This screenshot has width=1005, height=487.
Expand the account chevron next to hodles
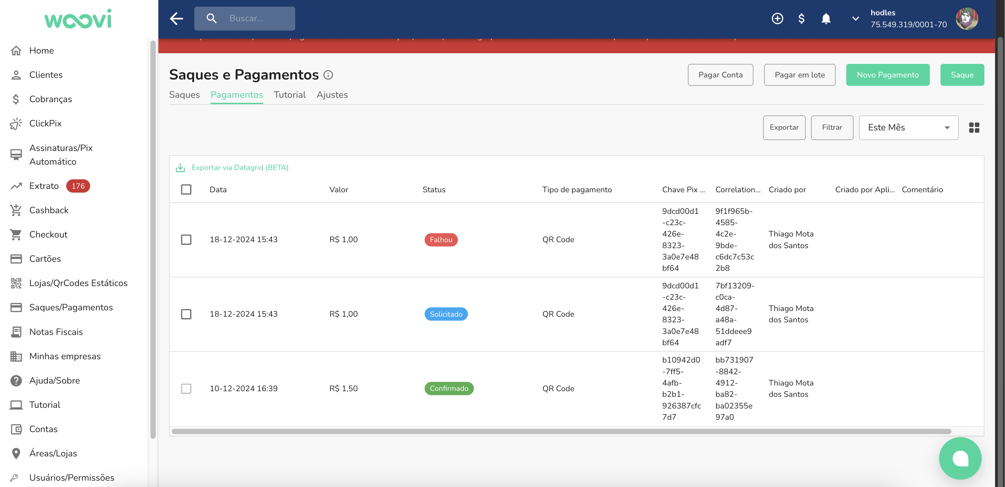pyautogui.click(x=855, y=18)
